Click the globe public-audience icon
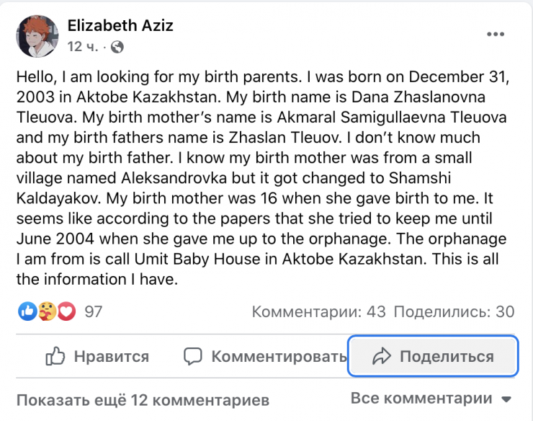 (x=117, y=48)
